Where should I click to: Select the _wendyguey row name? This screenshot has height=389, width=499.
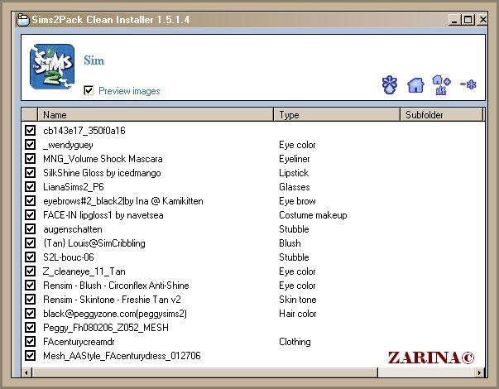(68, 145)
